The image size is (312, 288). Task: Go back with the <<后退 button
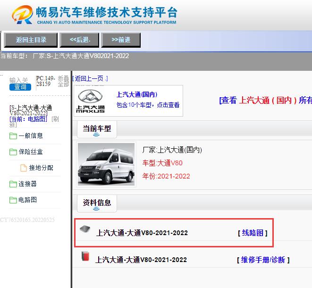80,40
